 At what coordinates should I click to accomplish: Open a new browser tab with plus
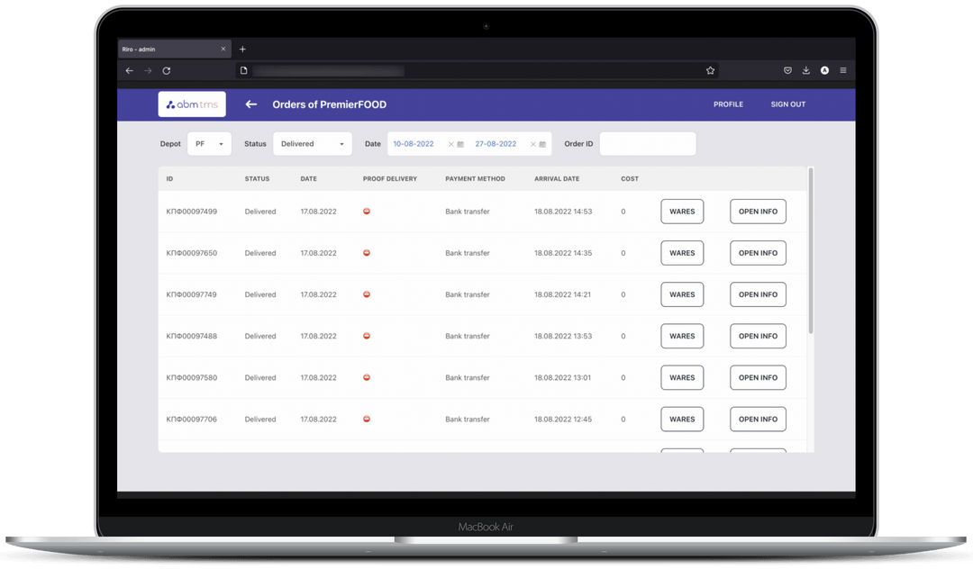[242, 49]
